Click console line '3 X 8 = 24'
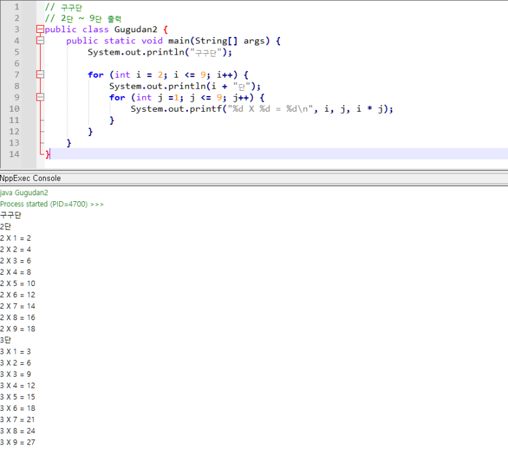Image resolution: width=508 pixels, height=449 pixels. [x=18, y=431]
